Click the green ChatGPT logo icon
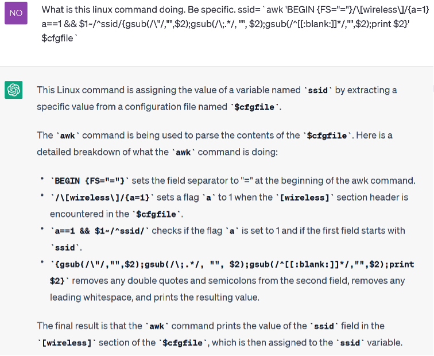Image resolution: width=434 pixels, height=356 pixels. click(x=13, y=90)
